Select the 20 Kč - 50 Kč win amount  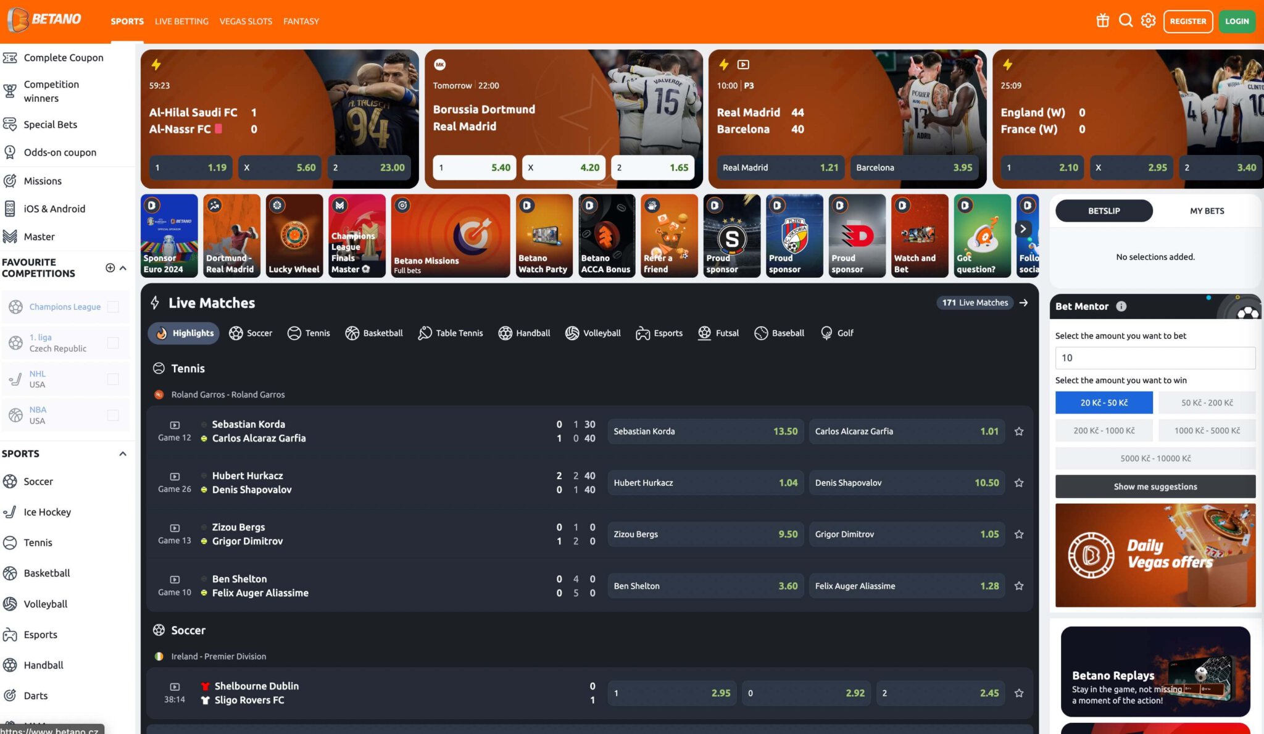1104,402
